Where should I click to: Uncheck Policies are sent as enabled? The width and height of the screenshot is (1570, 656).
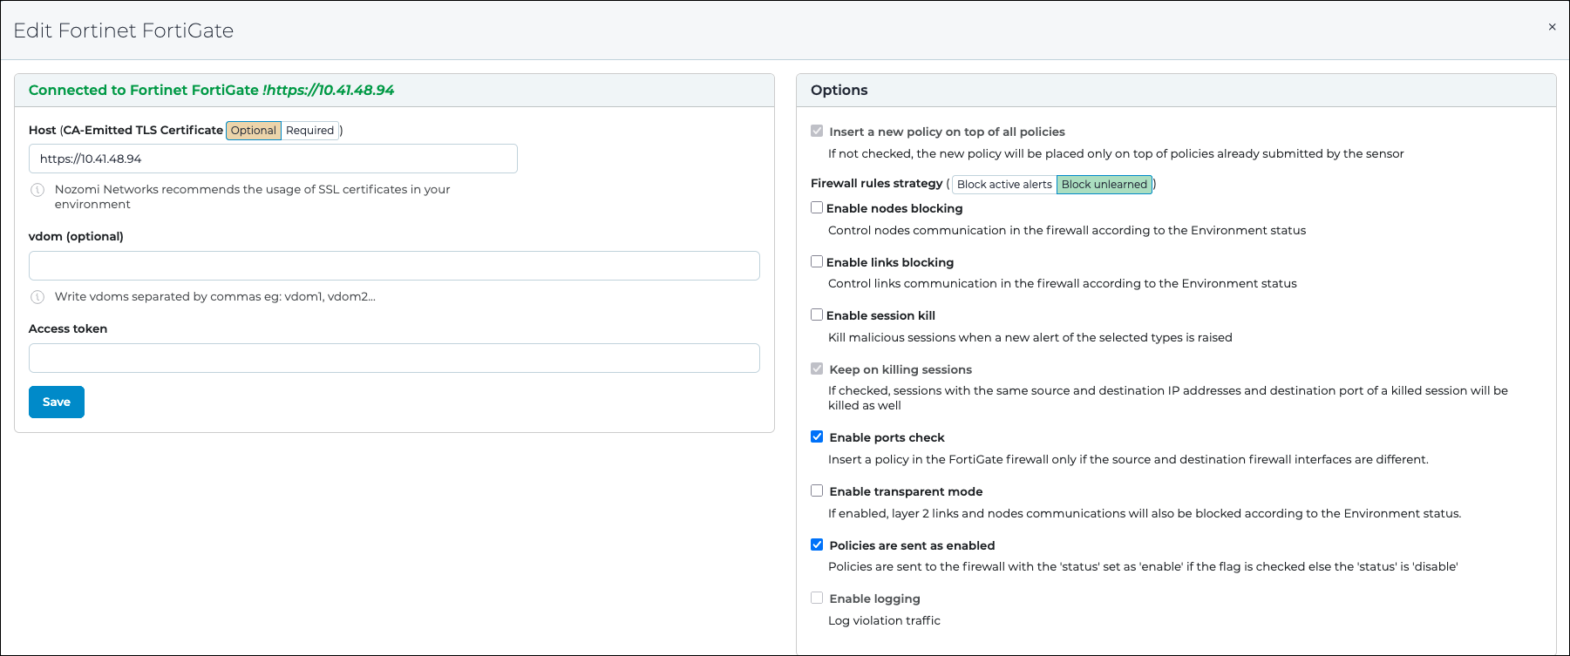[817, 544]
